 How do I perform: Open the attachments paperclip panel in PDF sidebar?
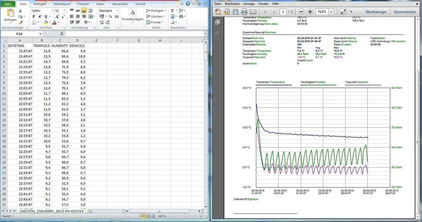[x=217, y=33]
